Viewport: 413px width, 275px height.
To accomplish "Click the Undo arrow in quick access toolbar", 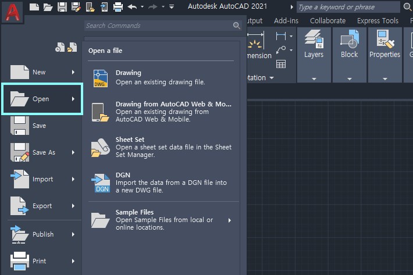I will click(x=132, y=7).
